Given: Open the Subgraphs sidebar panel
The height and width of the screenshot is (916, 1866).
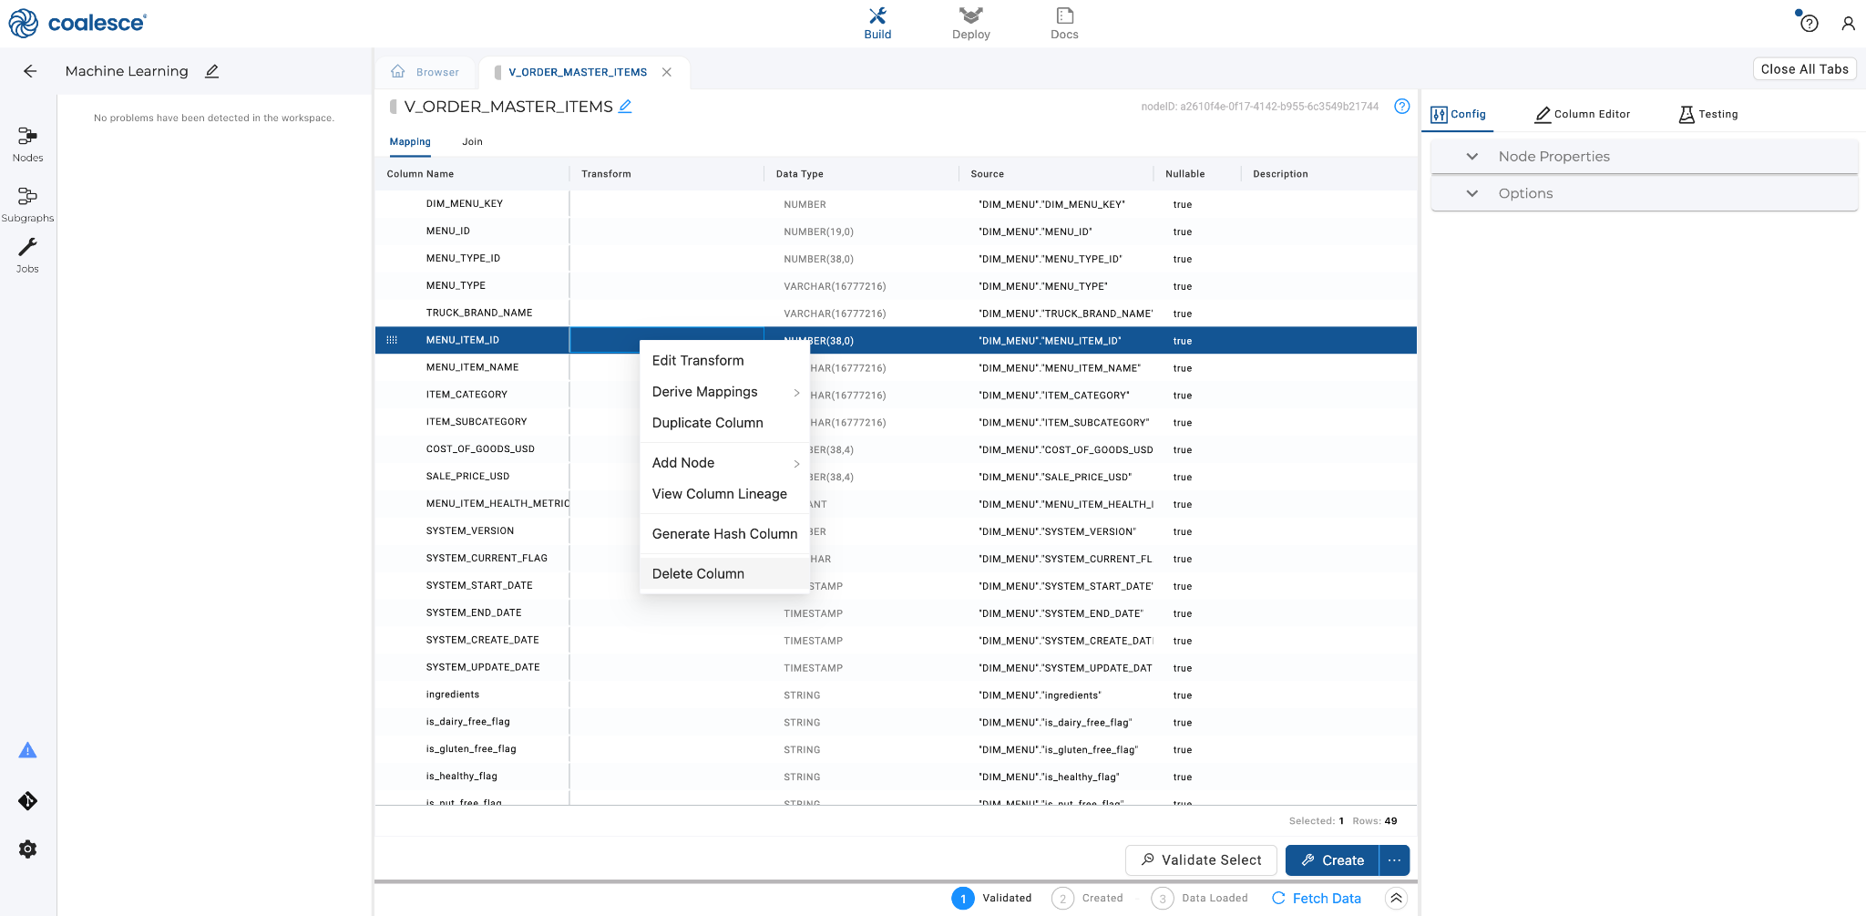Looking at the screenshot, I should pyautogui.click(x=27, y=205).
